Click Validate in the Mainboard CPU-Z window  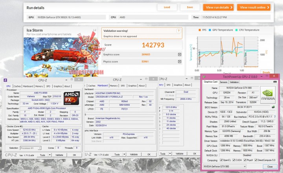point(134,154)
